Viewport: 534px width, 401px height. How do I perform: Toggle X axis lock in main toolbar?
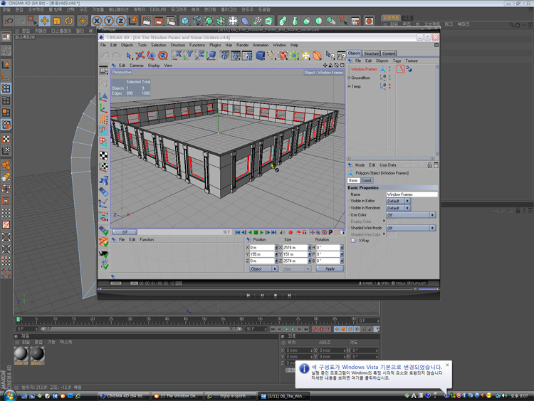point(97,21)
